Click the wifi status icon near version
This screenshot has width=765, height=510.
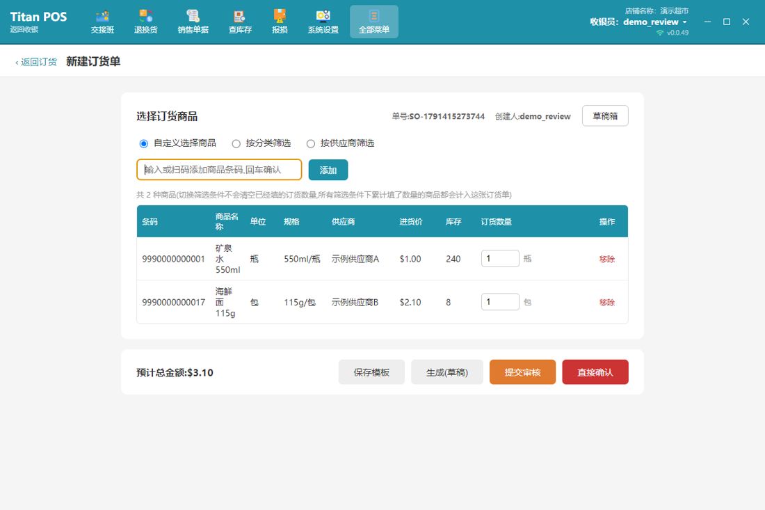pyautogui.click(x=660, y=33)
